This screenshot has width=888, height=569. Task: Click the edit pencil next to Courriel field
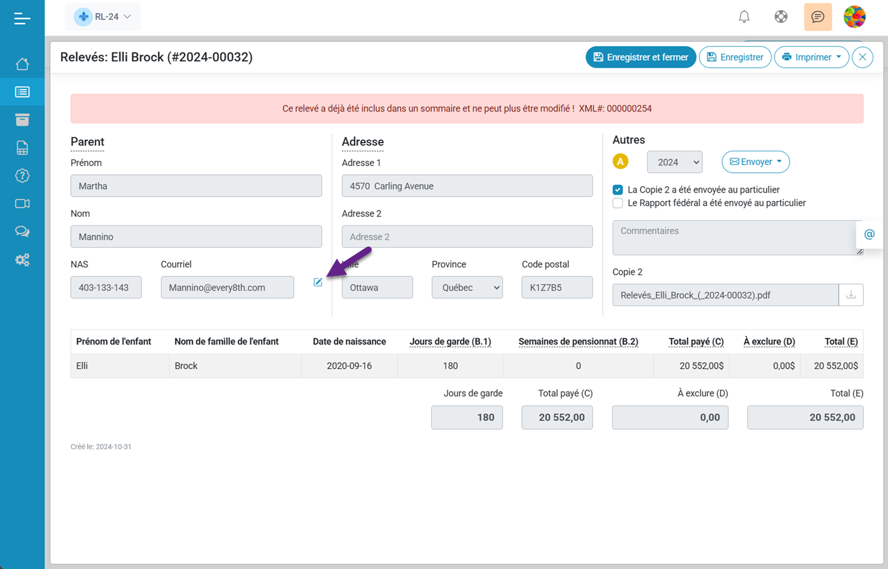317,283
